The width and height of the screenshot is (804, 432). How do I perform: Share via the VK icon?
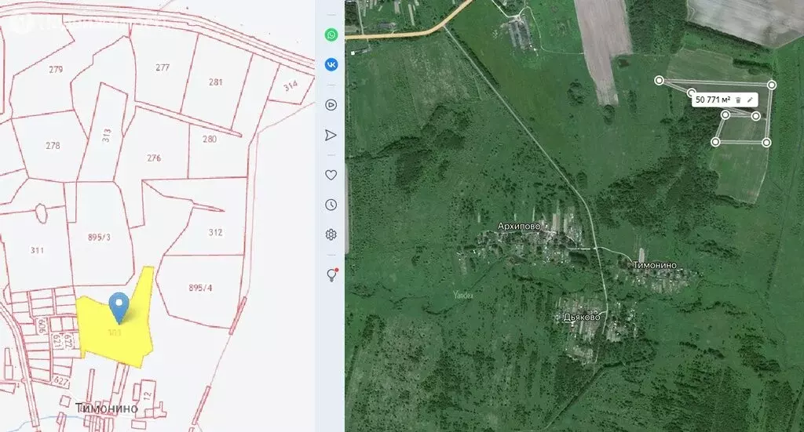331,65
